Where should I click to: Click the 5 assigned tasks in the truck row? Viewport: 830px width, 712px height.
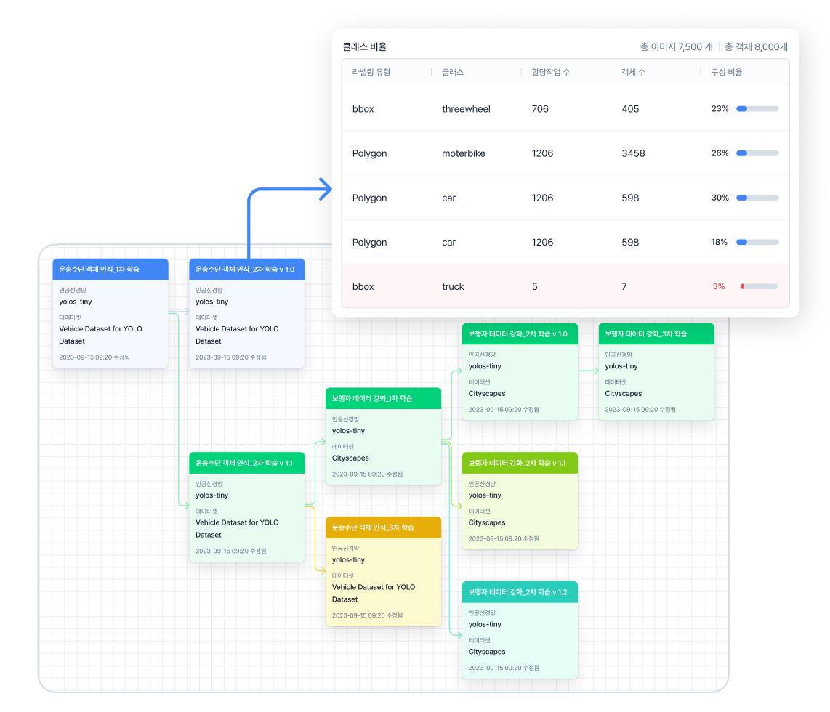pos(535,287)
